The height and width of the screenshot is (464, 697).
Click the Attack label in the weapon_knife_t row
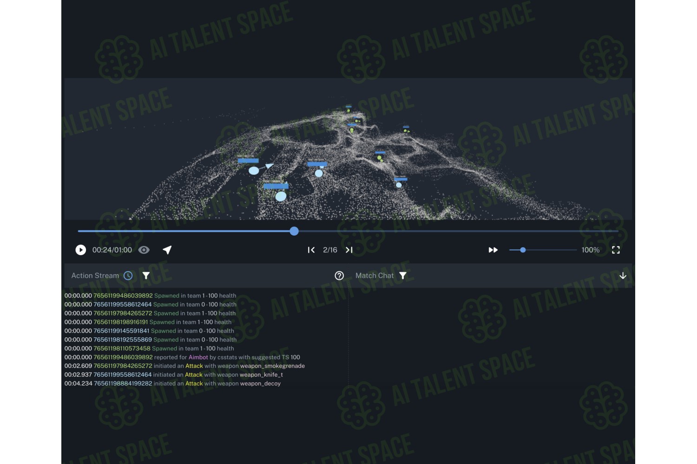[x=194, y=375]
